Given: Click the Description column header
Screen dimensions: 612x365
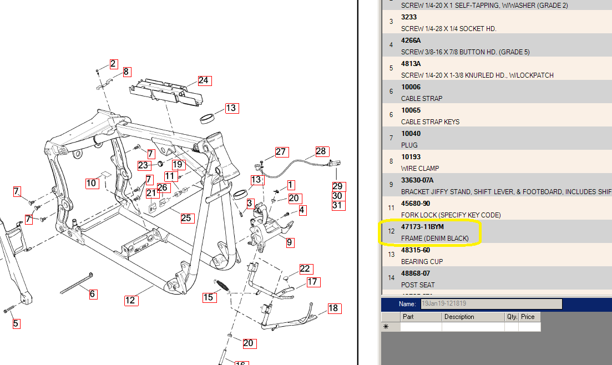Looking at the screenshot, I should (473, 317).
